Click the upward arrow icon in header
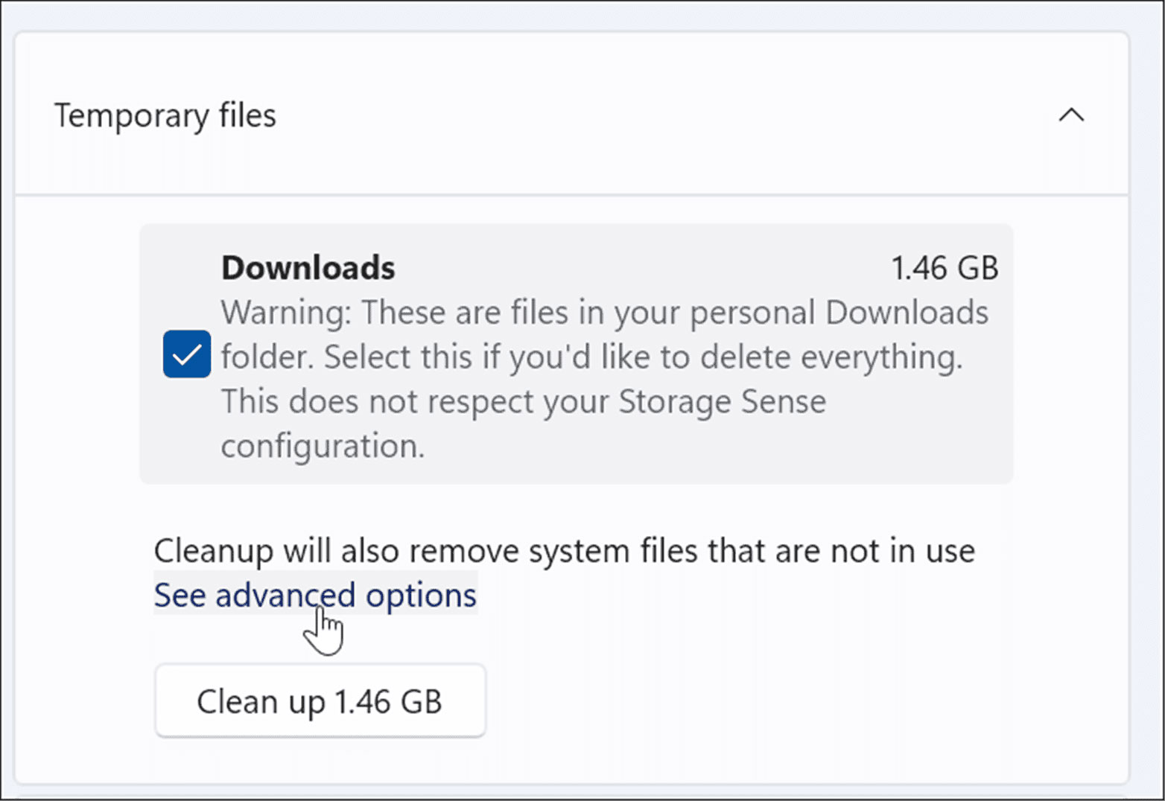 point(1071,115)
